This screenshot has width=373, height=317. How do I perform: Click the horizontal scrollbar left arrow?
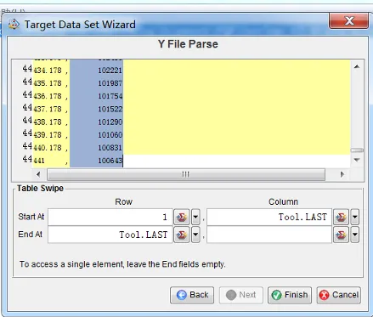pos(38,174)
